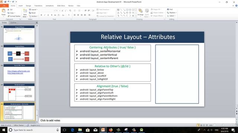Open the Review ribbon tab
The height and width of the screenshot is (133, 238).
[71, 6]
